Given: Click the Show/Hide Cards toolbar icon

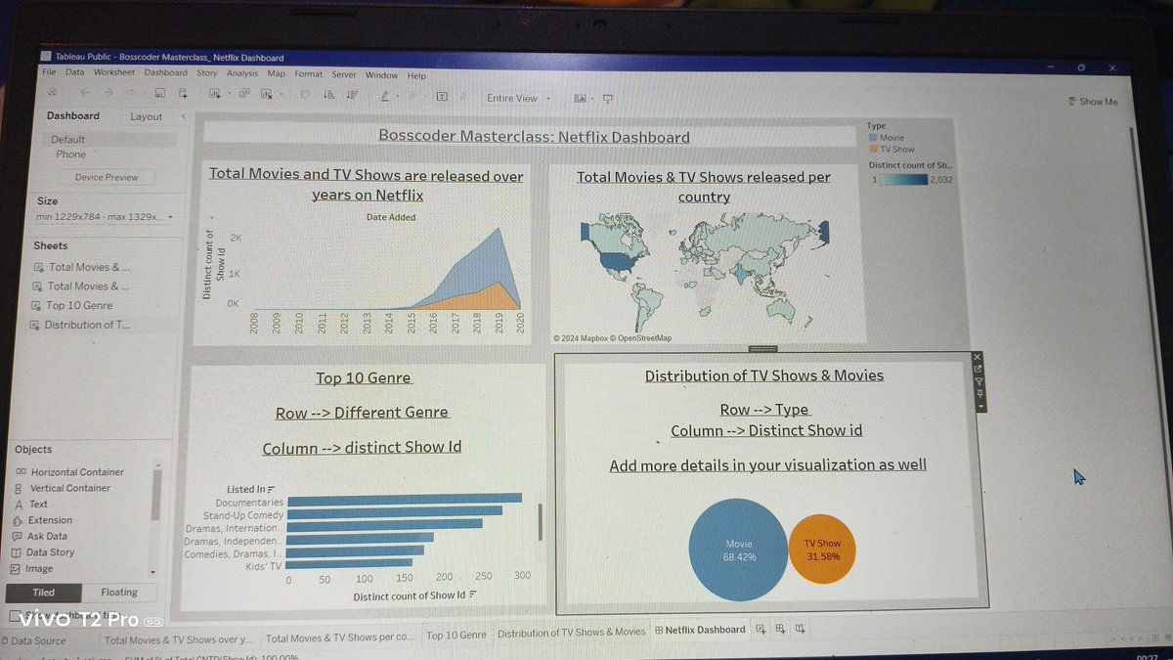Looking at the screenshot, I should pos(580,98).
